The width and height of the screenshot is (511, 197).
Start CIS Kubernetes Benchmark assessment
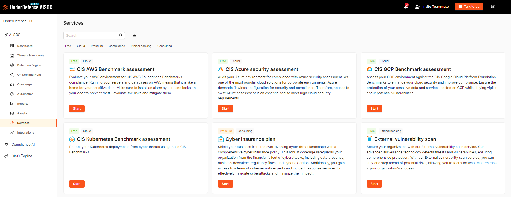[x=77, y=184]
